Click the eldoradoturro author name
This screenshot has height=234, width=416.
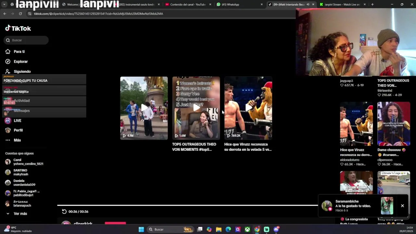[350, 160]
